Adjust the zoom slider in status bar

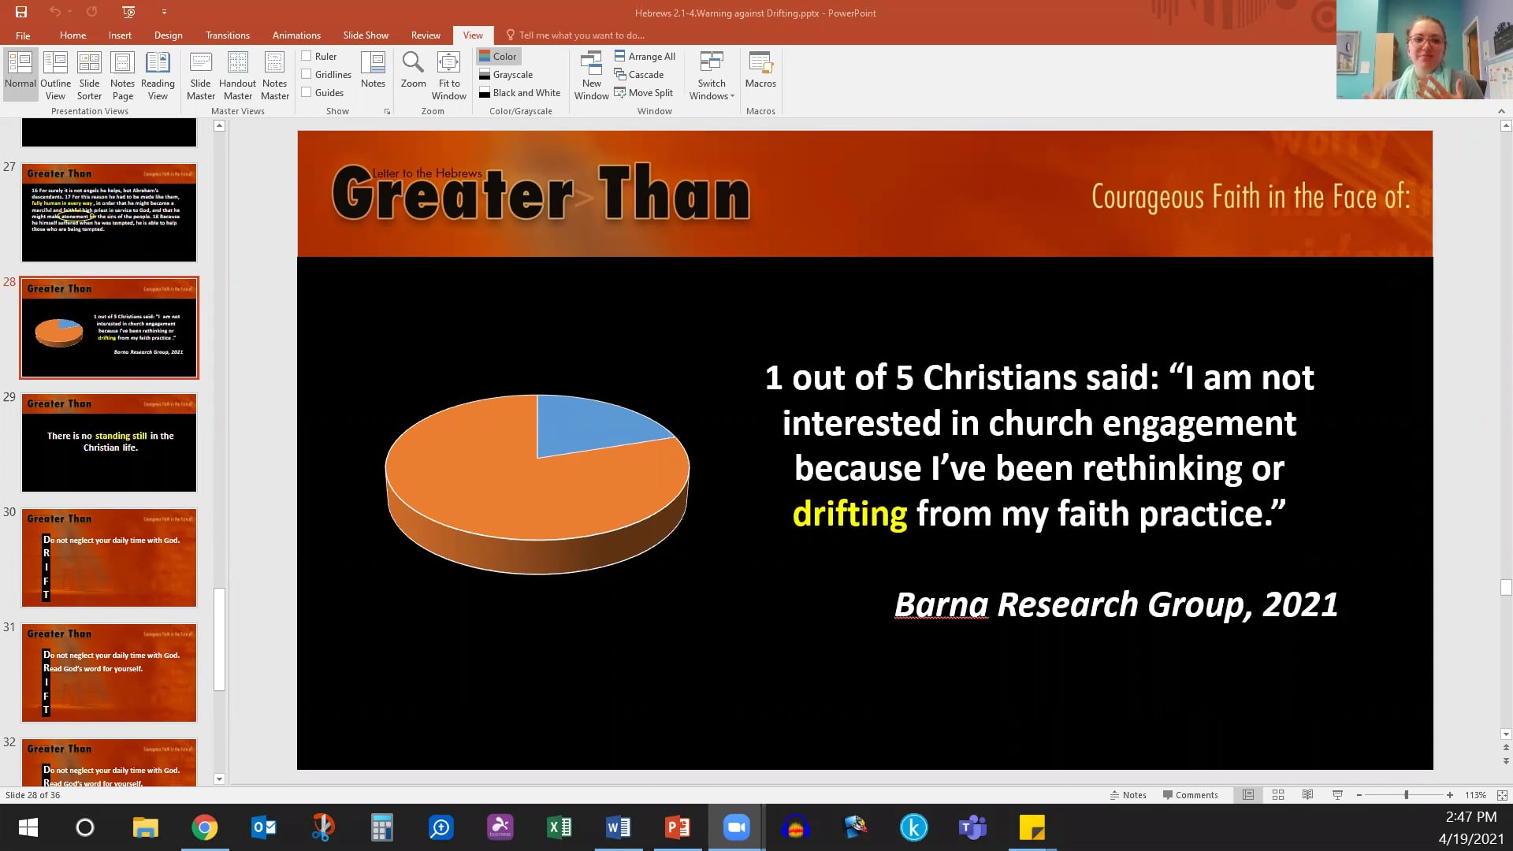click(x=1406, y=795)
